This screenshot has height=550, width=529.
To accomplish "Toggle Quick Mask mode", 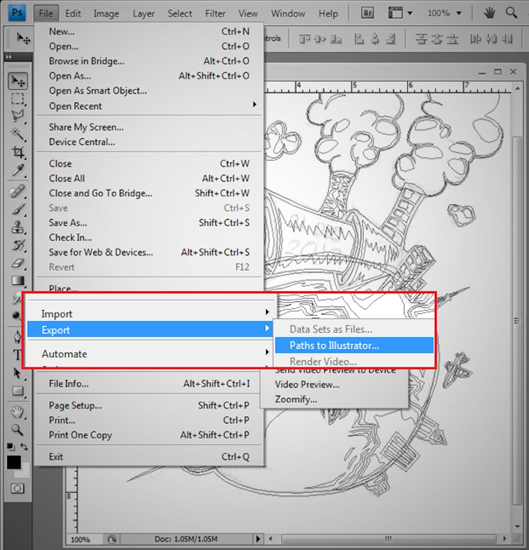I will tap(18, 488).
